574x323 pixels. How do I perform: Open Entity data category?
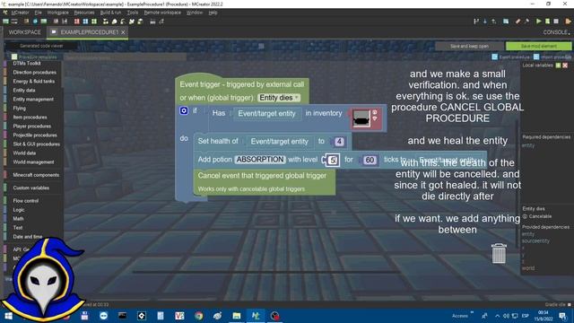pyautogui.click(x=24, y=91)
